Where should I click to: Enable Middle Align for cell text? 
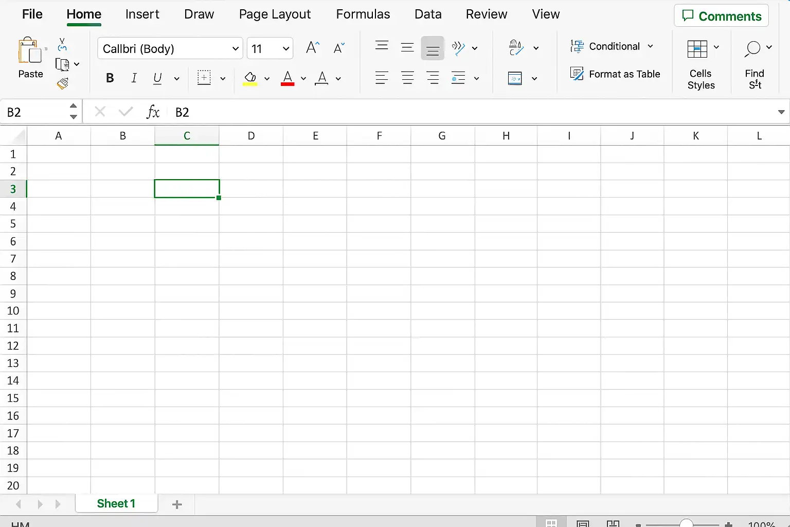tap(407, 48)
